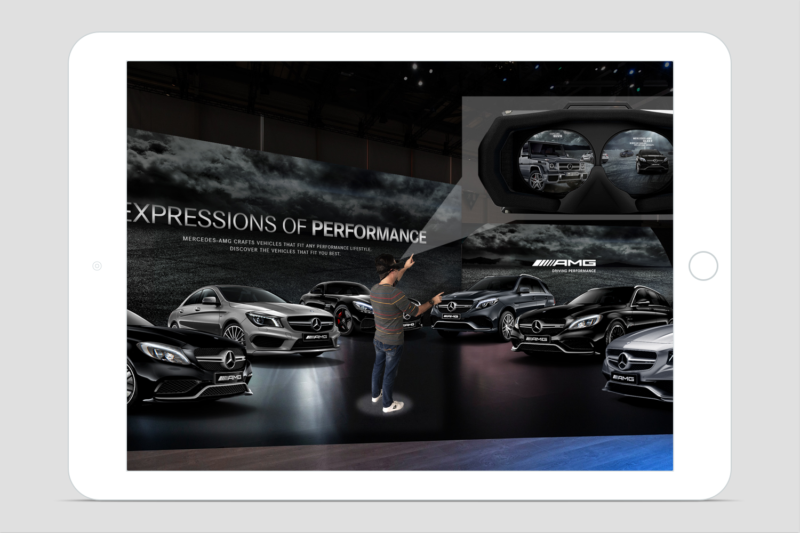Viewport: 800px width, 533px height.
Task: Select the black car in right headset lens
Action: click(x=651, y=161)
